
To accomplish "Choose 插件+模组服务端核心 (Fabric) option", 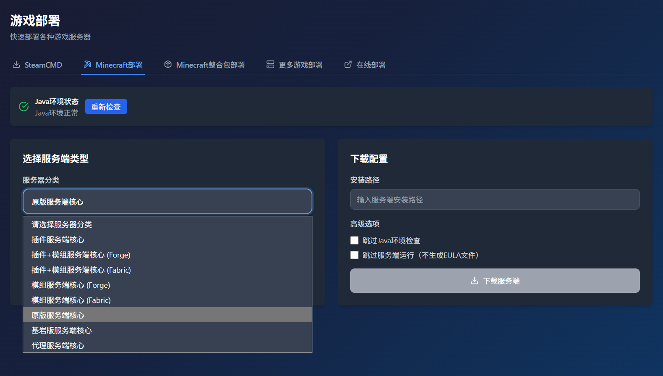I will point(168,270).
